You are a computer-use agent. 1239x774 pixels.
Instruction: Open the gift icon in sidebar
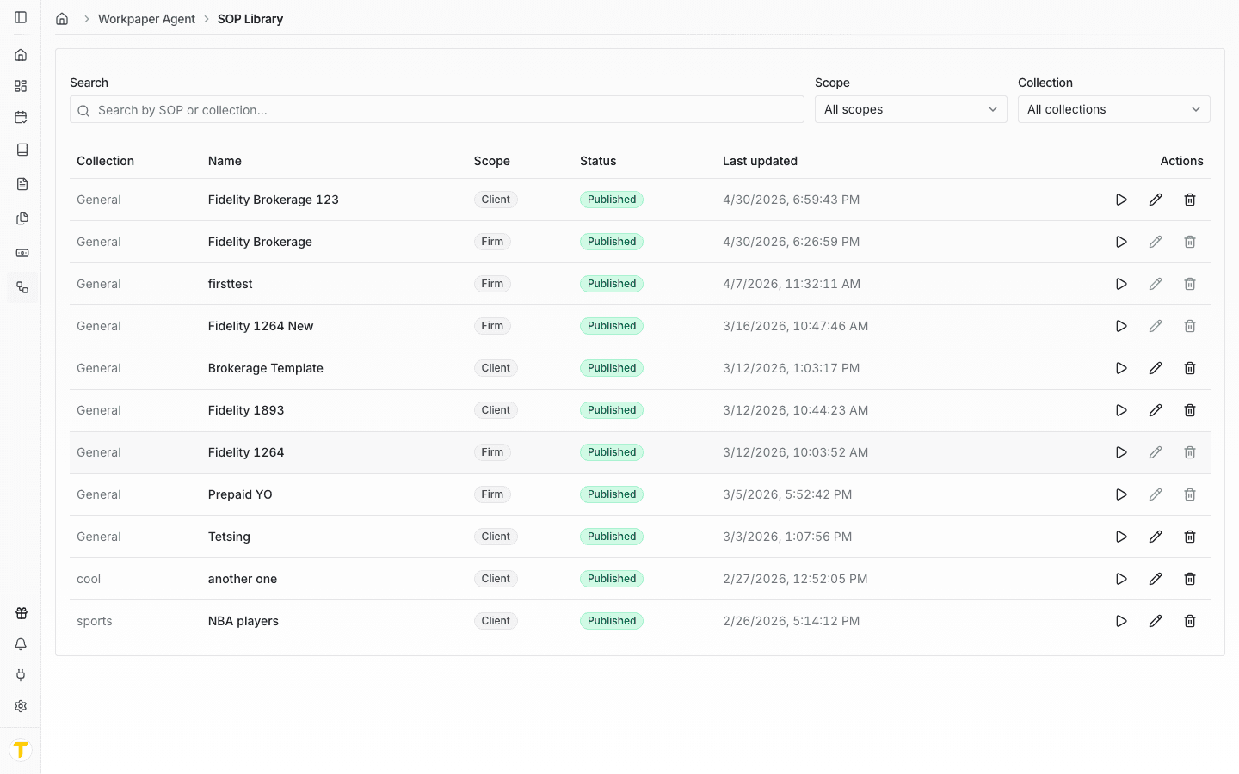point(21,613)
